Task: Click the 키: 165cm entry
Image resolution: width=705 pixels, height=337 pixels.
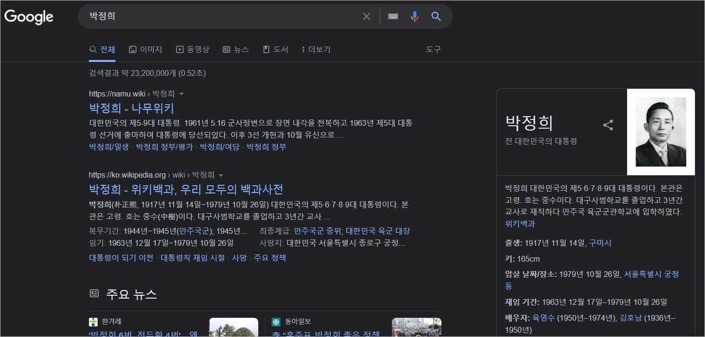Action: coord(522,259)
